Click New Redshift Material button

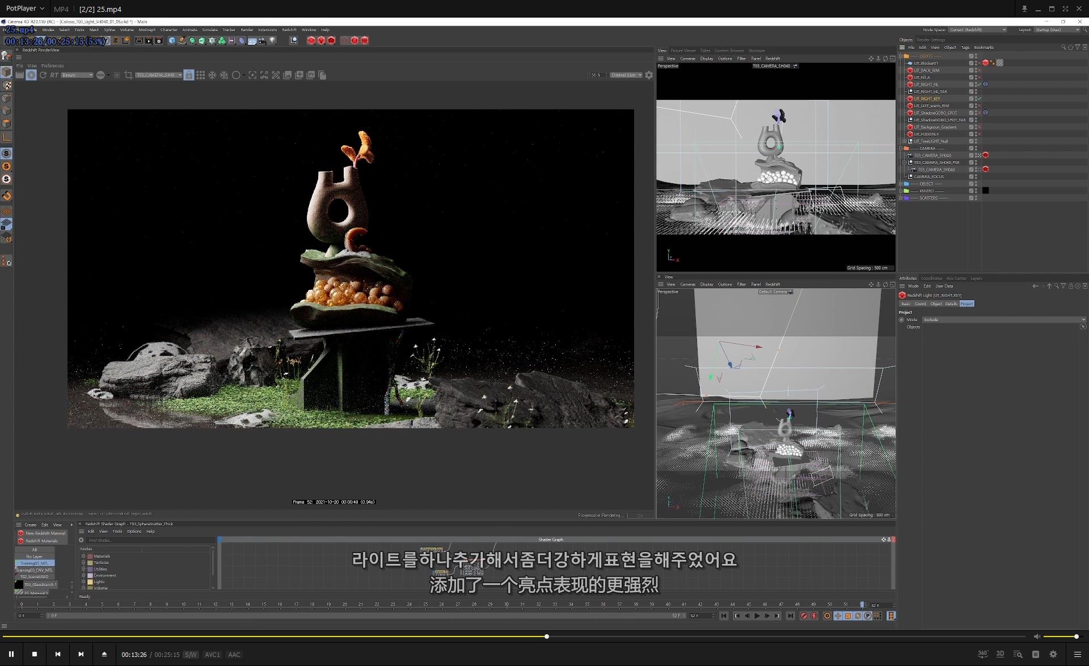point(41,533)
